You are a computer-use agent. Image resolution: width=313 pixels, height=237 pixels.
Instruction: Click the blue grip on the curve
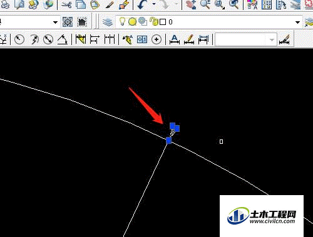168,141
